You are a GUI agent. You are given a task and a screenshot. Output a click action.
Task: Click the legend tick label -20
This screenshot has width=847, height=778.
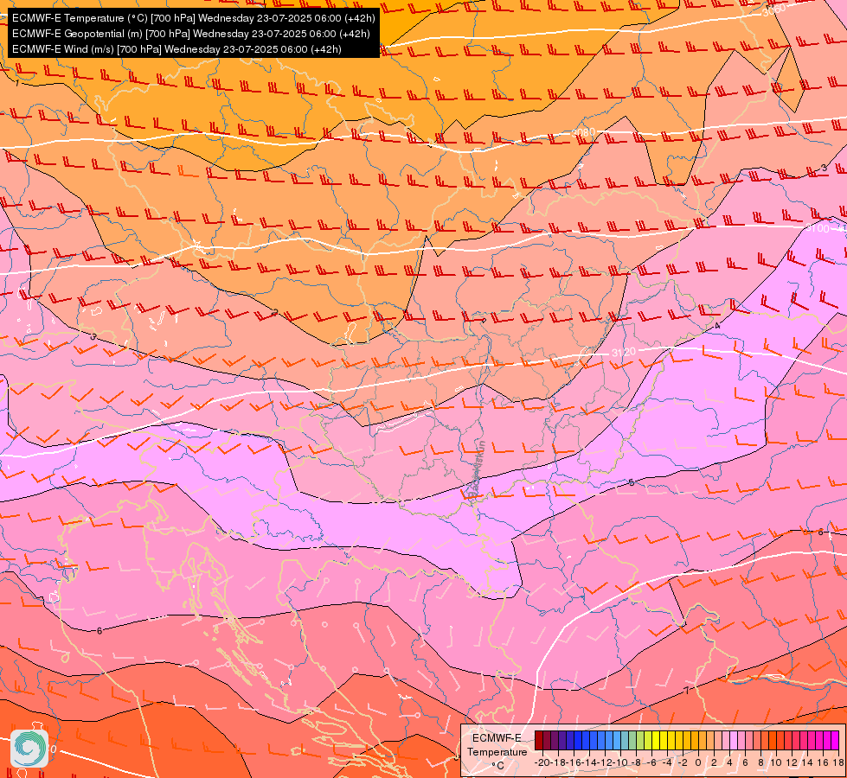pyautogui.click(x=542, y=763)
